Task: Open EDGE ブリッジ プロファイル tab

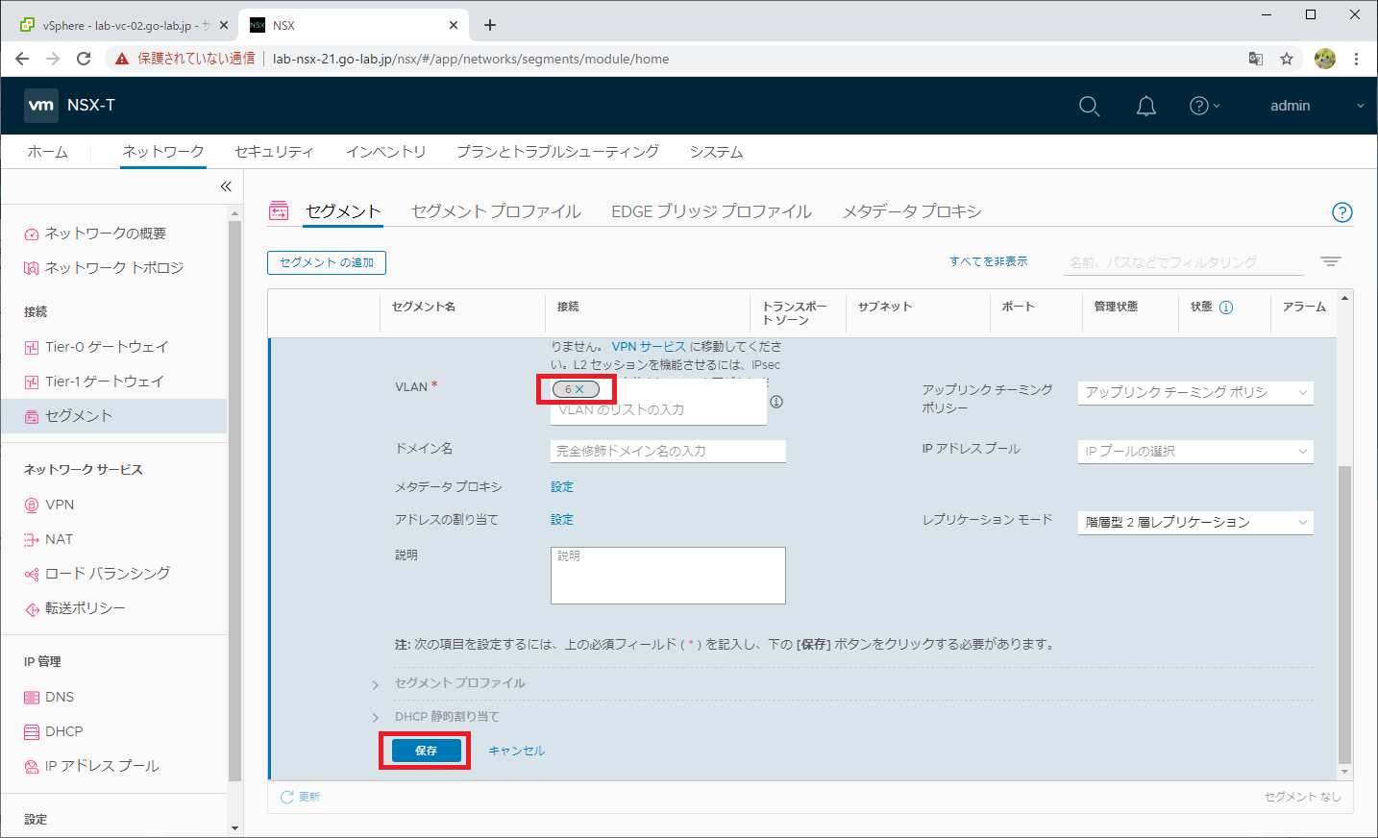Action: tap(711, 211)
